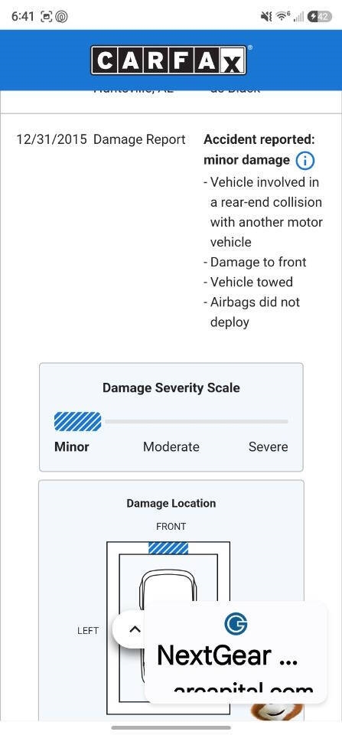
Task: Expand the floating chevron up button
Action: (135, 629)
